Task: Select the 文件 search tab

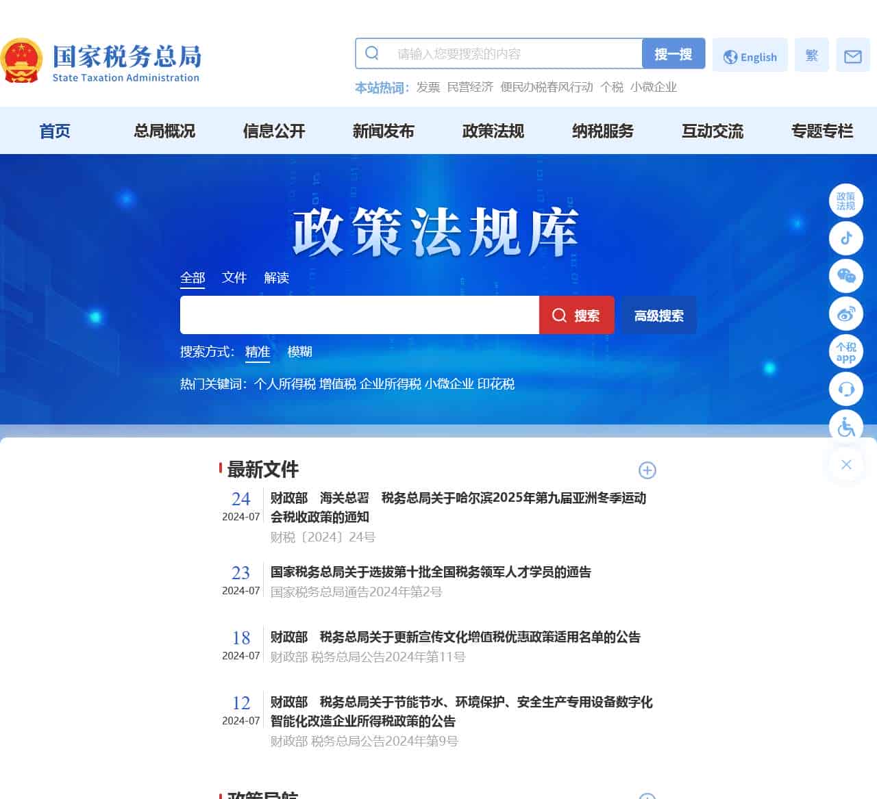Action: click(x=234, y=277)
